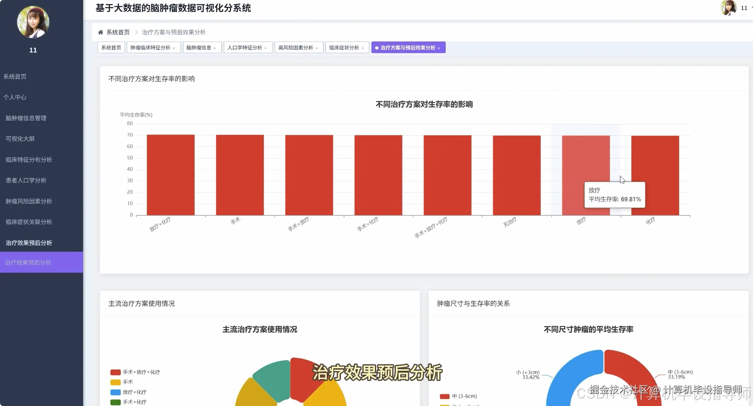
Task: Click the 系统首页 breadcrumb link
Action: (118, 32)
